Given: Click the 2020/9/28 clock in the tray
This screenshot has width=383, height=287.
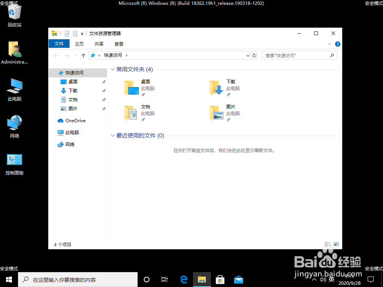Looking at the screenshot, I should (x=349, y=280).
